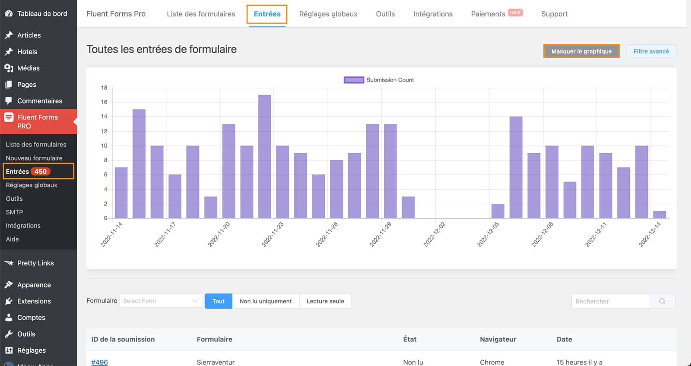Click the Commentaires speech bubble icon

click(x=9, y=101)
